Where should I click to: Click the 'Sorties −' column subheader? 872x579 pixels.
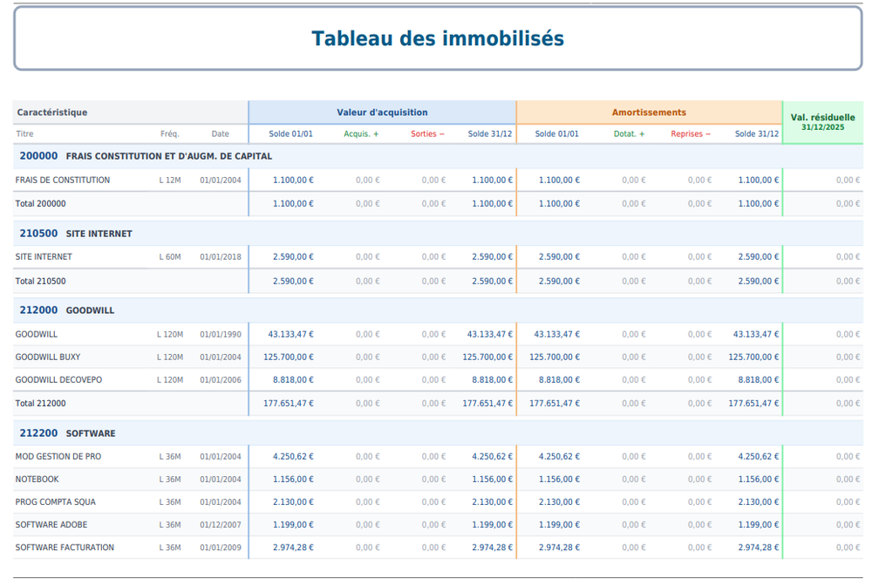tap(427, 133)
